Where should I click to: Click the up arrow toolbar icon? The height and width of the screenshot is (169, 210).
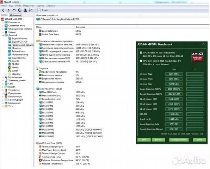(x=14, y=10)
